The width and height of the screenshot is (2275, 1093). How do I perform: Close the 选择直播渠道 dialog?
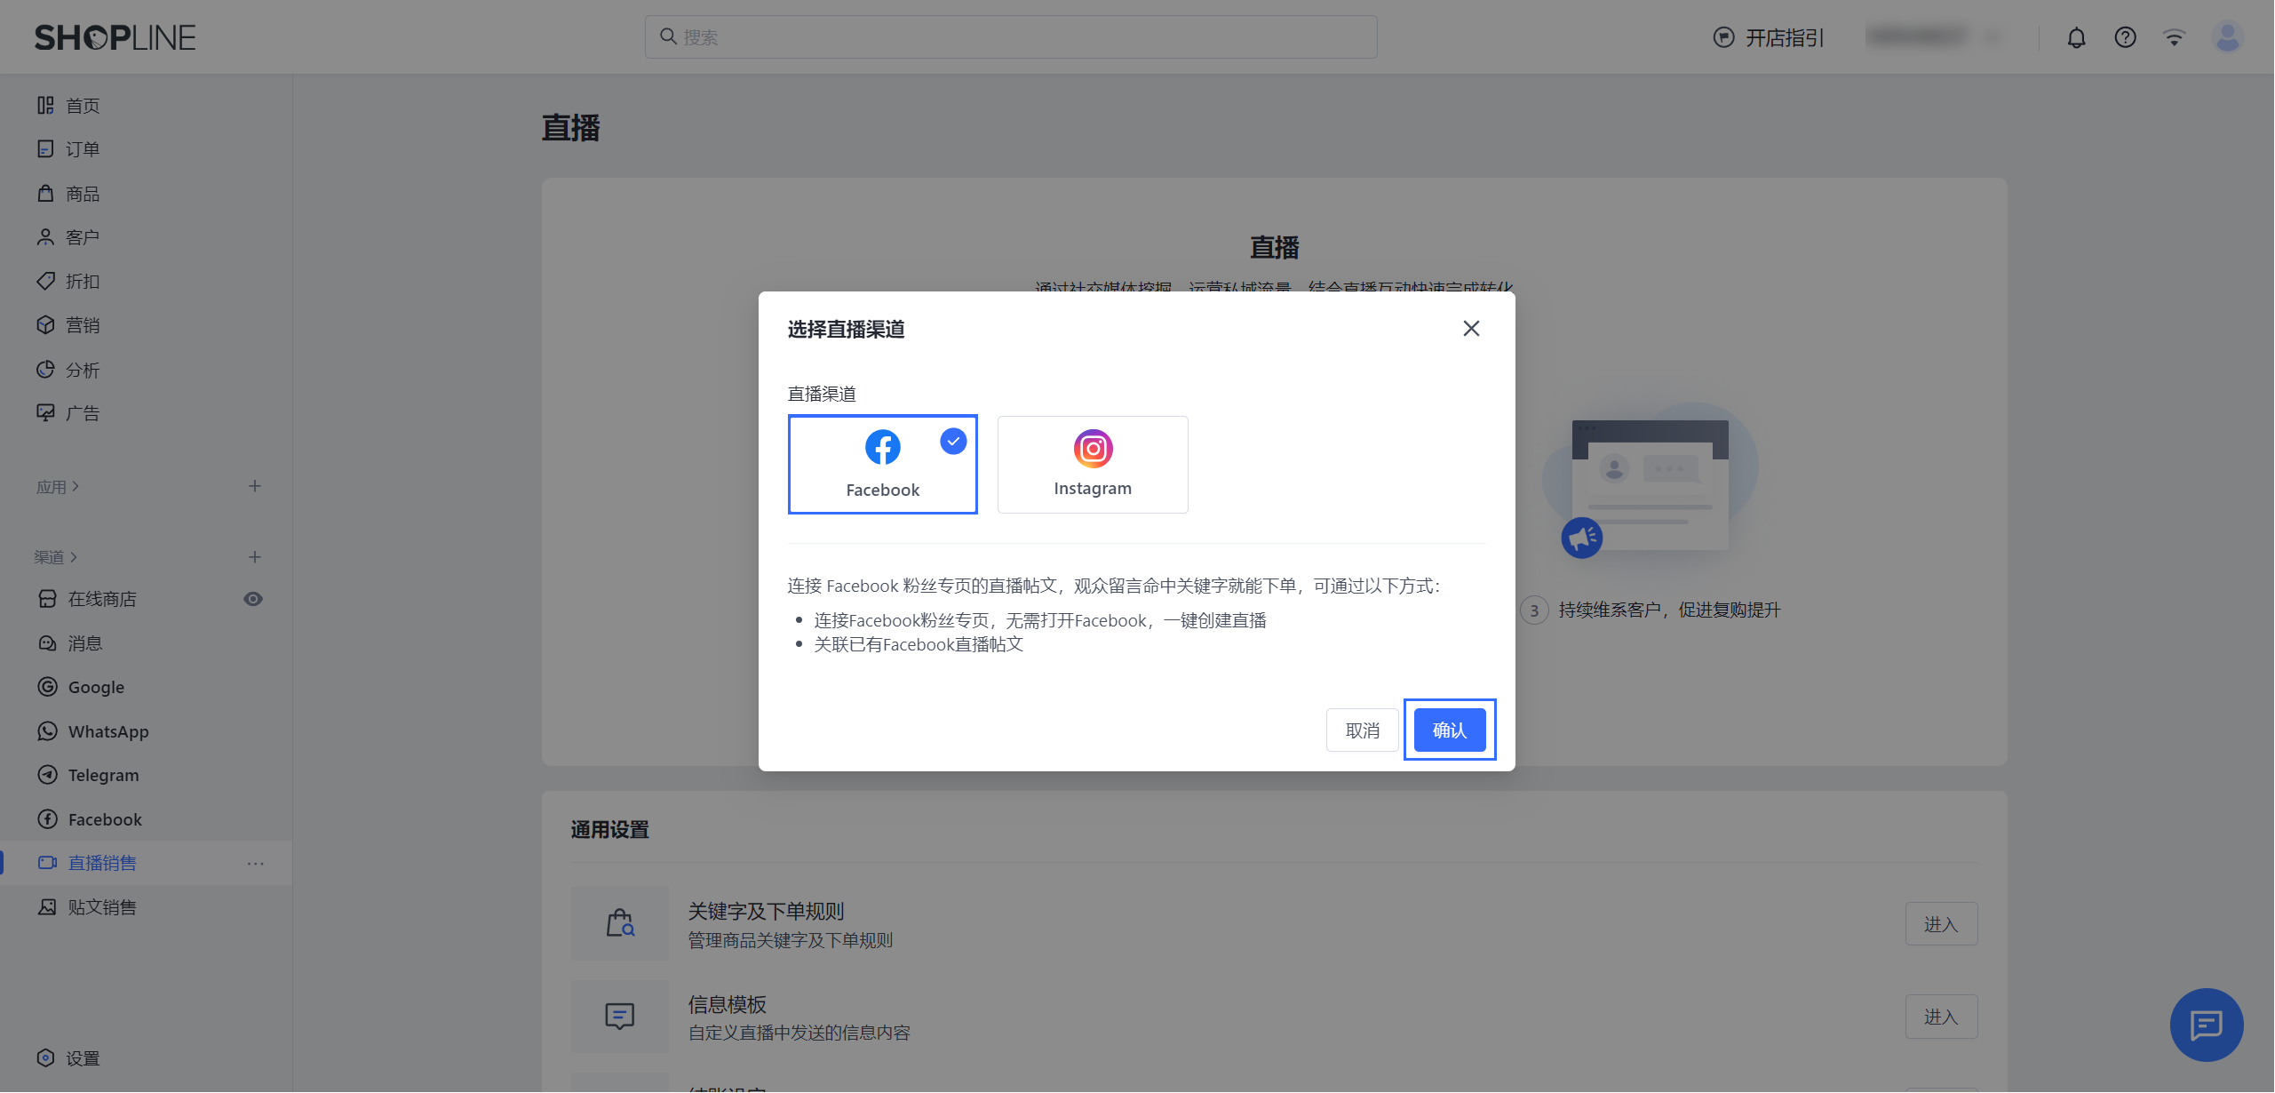click(1471, 328)
